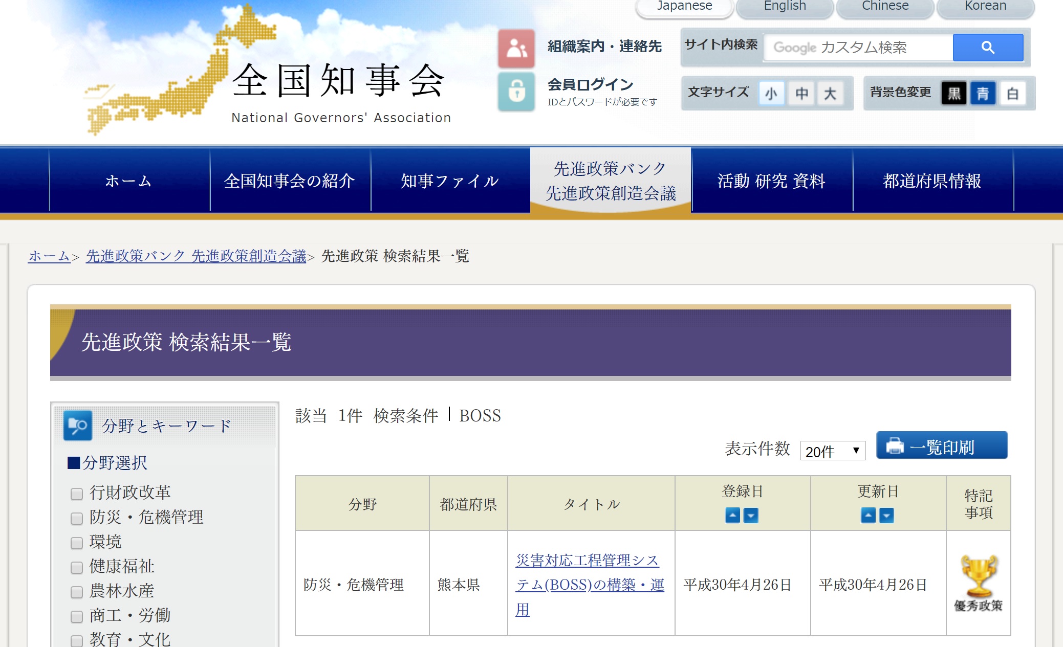Select the 大 text size option
Viewport: 1063px width, 647px height.
pyautogui.click(x=830, y=94)
